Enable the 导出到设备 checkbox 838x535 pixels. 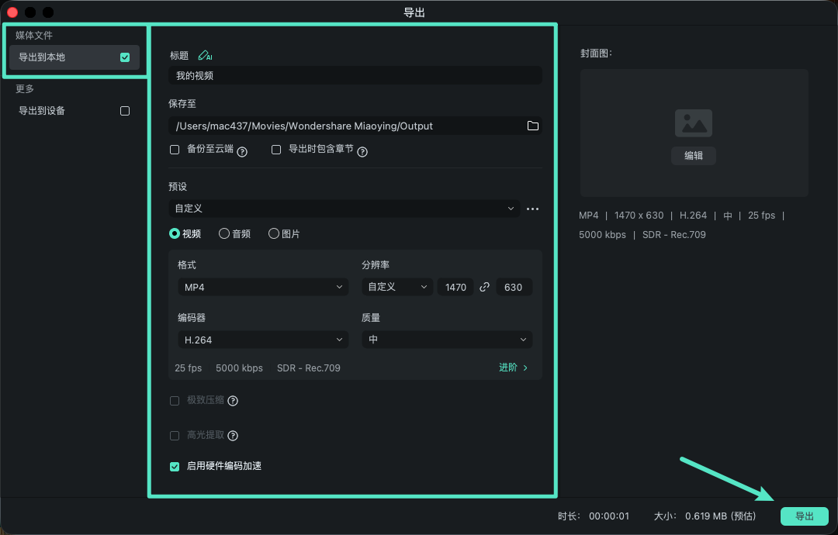[x=125, y=111]
